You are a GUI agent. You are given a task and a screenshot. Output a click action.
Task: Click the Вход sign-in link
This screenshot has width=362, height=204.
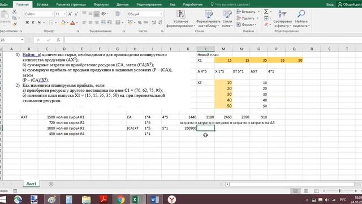pyautogui.click(x=330, y=5)
